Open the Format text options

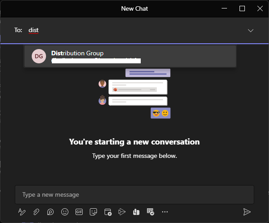point(22,211)
